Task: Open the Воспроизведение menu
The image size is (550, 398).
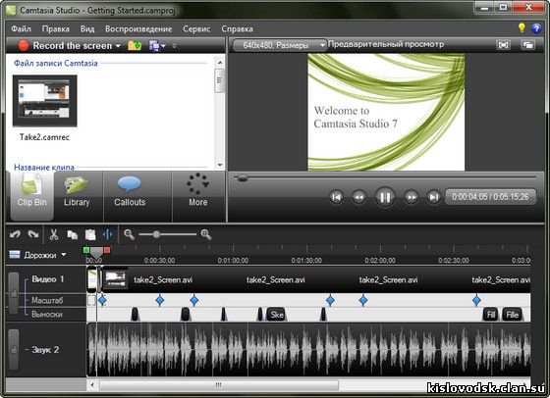Action: click(x=138, y=28)
